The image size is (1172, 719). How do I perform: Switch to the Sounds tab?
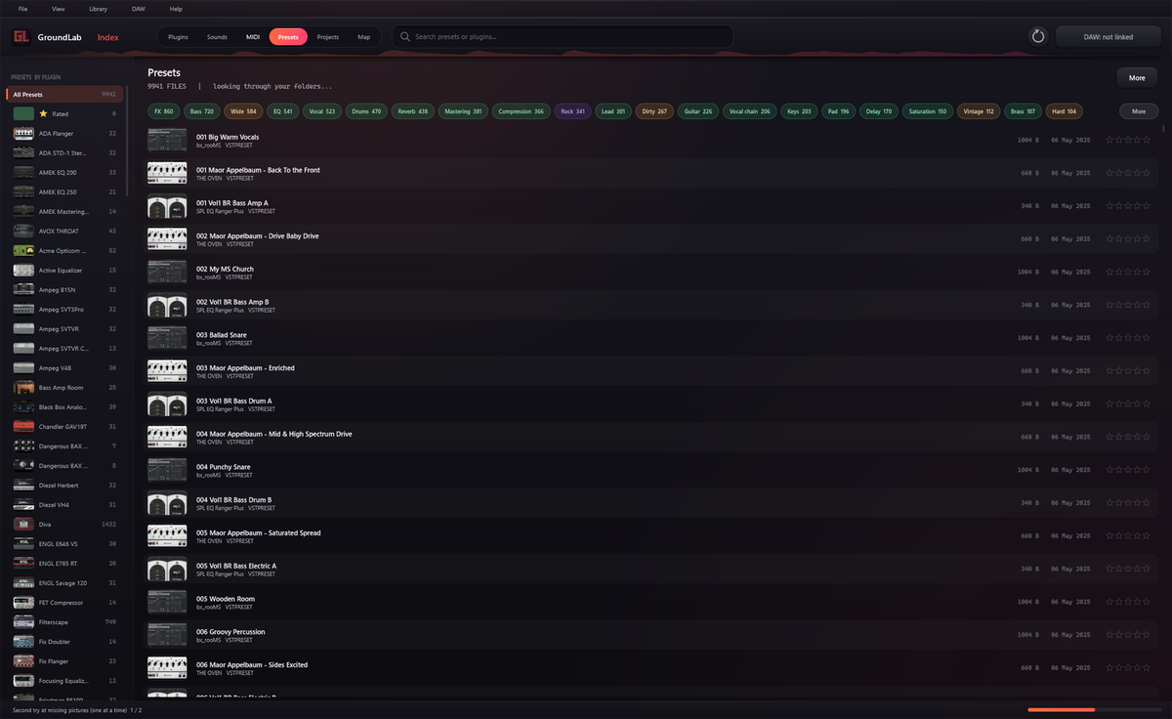point(217,37)
